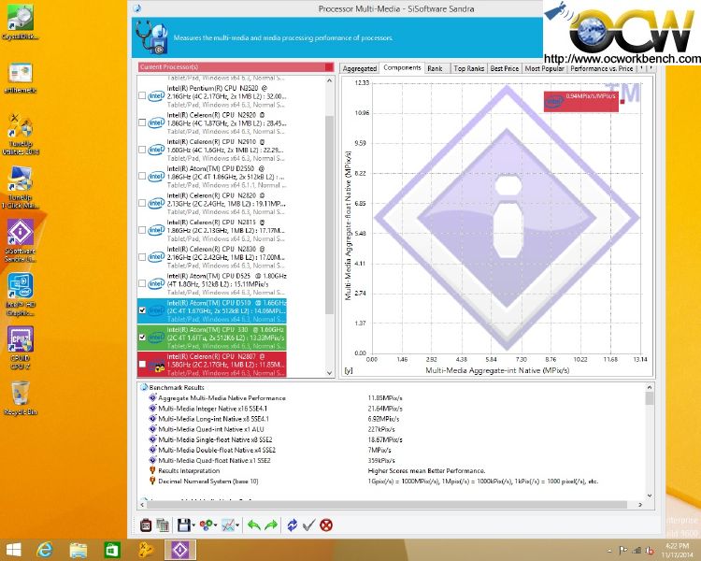Click the Windows Start button
The image size is (701, 561).
tap(13, 550)
